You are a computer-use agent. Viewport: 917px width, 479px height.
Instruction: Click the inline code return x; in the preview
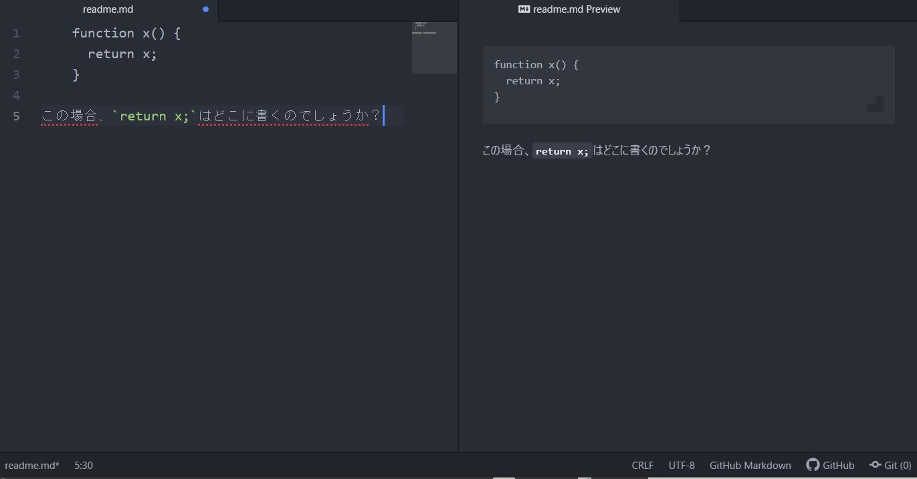point(562,151)
